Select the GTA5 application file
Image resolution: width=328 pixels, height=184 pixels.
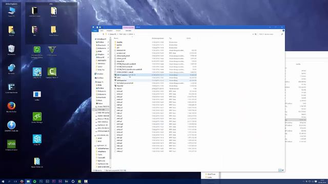[155, 78]
